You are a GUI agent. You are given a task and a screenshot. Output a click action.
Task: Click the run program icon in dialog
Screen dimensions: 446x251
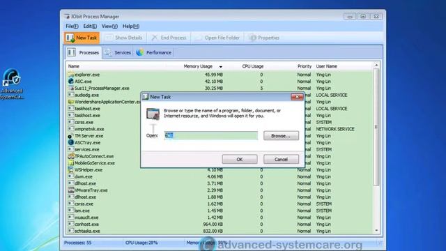pyautogui.click(x=153, y=114)
